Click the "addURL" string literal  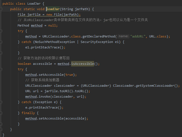pos(139,36)
